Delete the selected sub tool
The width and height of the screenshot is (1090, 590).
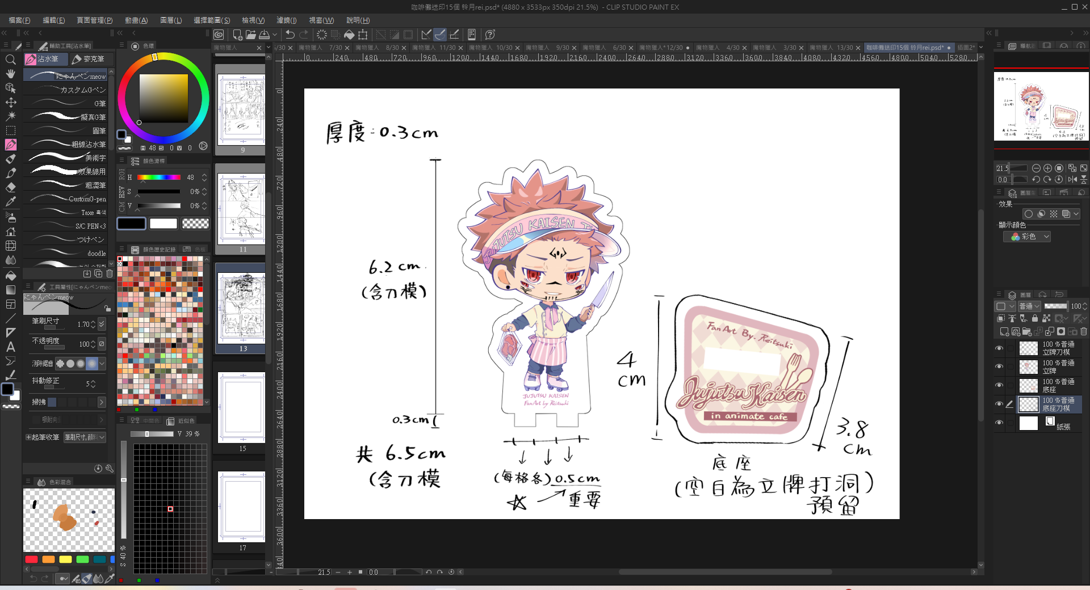coord(110,273)
